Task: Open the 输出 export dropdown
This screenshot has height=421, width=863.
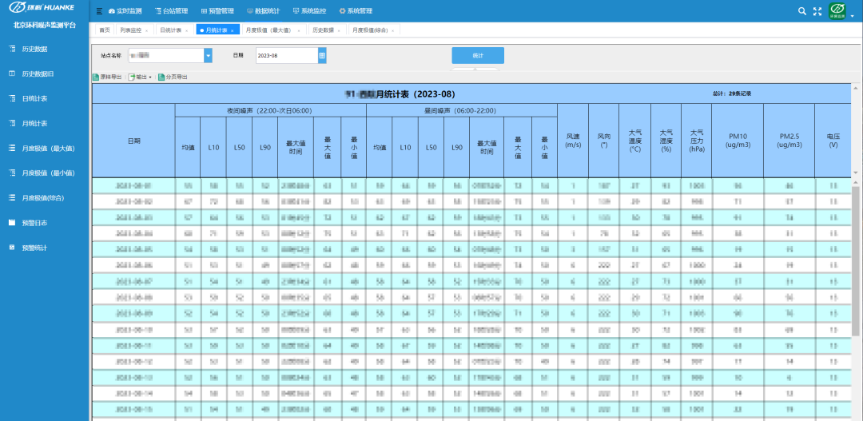Action: [x=141, y=77]
